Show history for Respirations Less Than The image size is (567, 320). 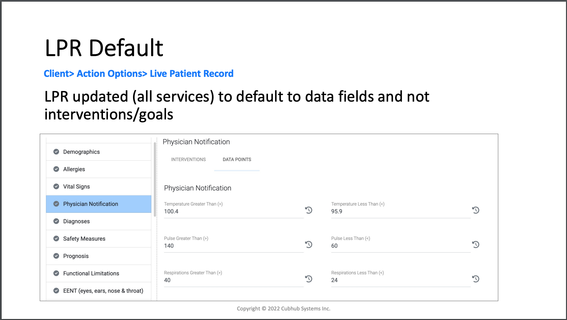pos(476,279)
